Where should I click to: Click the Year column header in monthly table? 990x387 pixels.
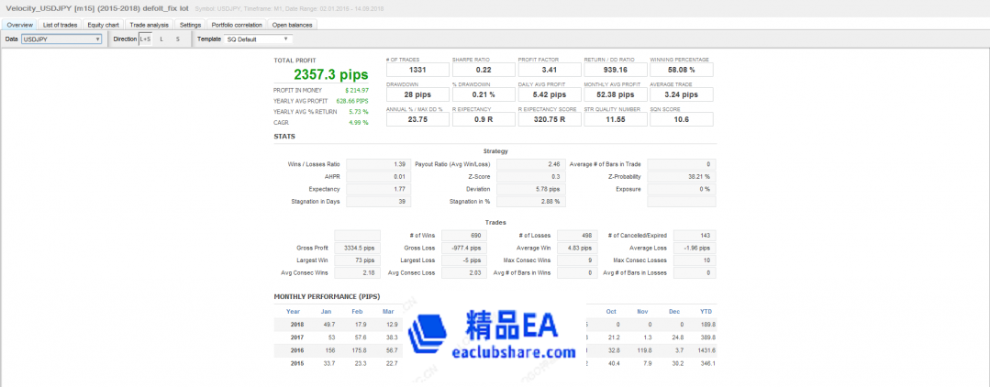tap(293, 311)
